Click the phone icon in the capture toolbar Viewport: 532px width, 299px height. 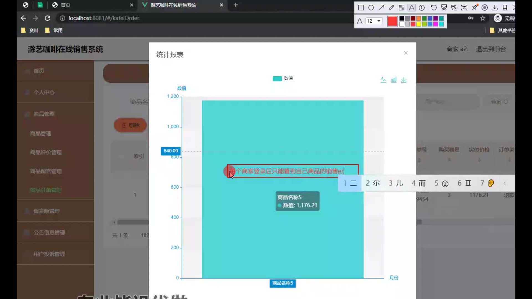point(505,8)
